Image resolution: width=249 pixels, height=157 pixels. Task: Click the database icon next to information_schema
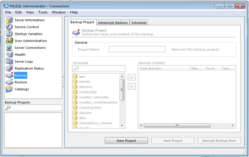click(75, 123)
